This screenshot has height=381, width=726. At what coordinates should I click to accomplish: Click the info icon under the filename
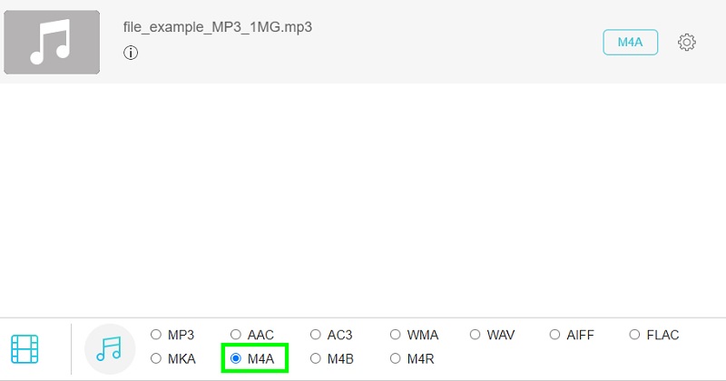point(131,53)
